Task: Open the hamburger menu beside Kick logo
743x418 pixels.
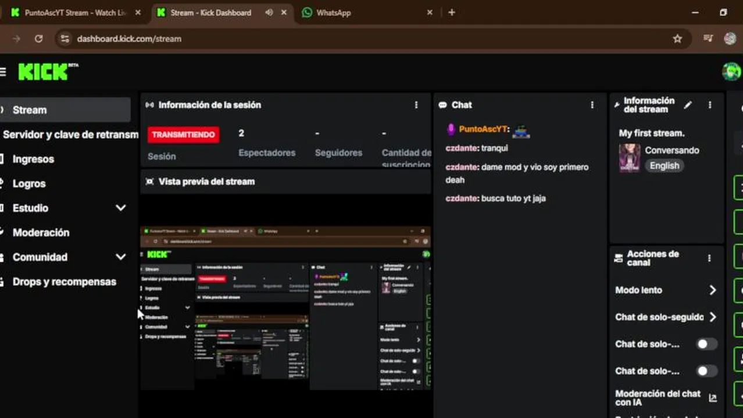Action: pyautogui.click(x=3, y=71)
